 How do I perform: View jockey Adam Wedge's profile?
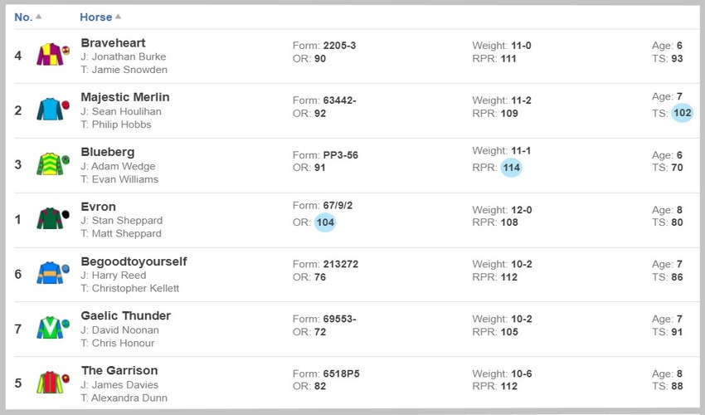(124, 166)
